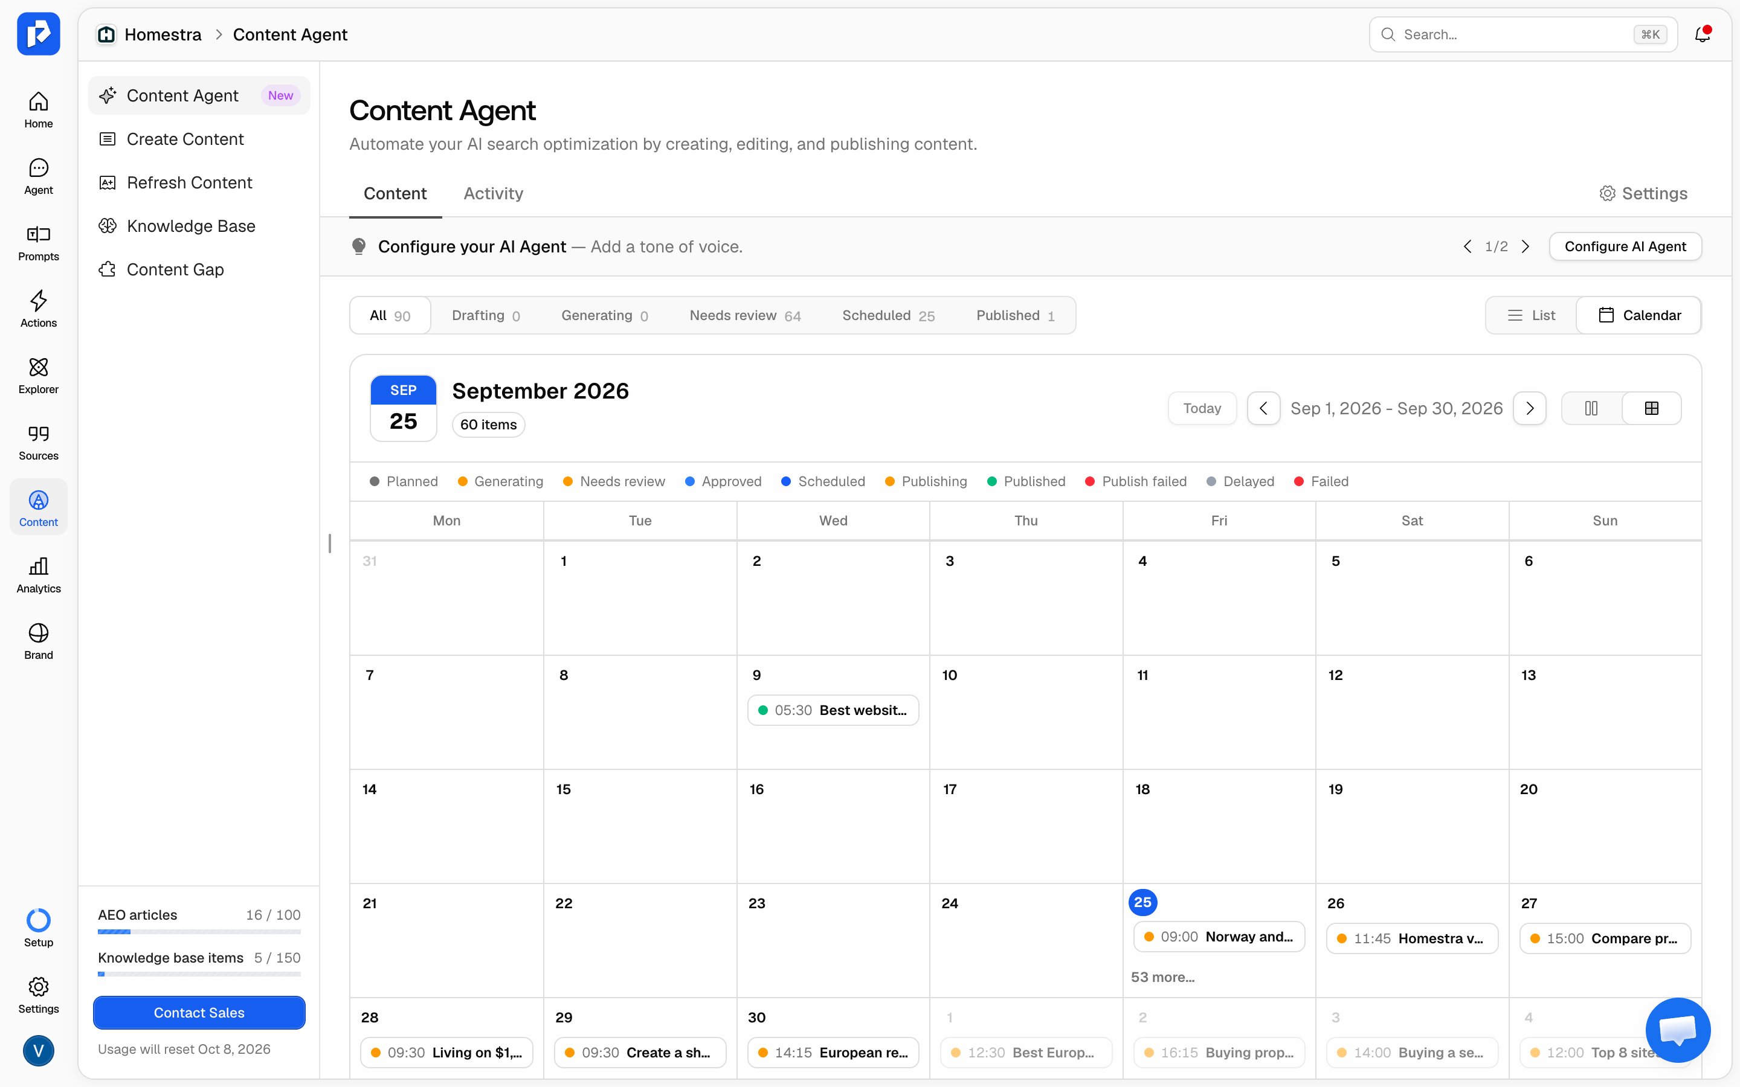This screenshot has width=1740, height=1087.
Task: Click the user avatar V
Action: 38,1050
